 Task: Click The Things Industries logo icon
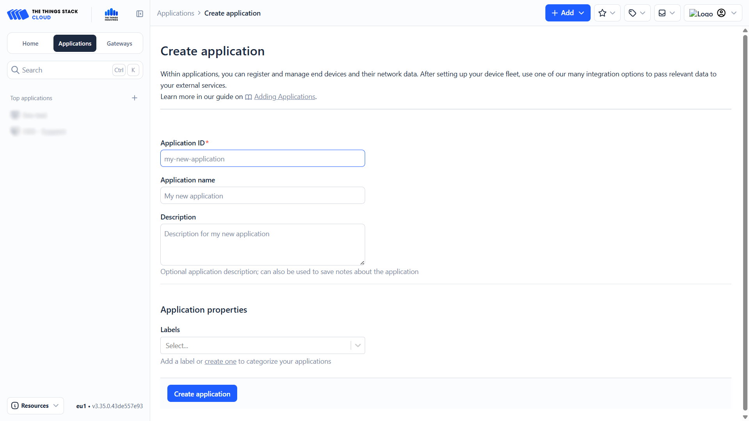[x=111, y=14]
